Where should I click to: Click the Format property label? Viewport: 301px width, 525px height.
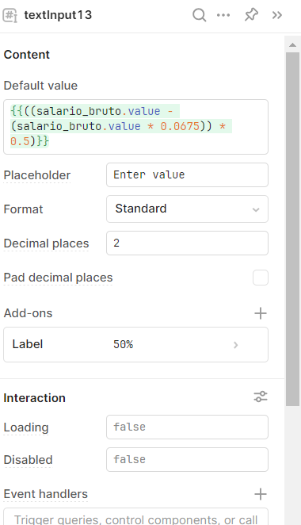[x=24, y=209]
